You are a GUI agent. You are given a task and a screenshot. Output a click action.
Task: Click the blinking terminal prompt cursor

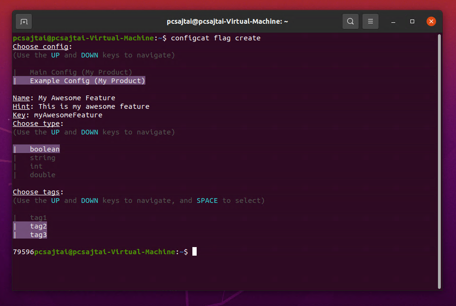(194, 251)
